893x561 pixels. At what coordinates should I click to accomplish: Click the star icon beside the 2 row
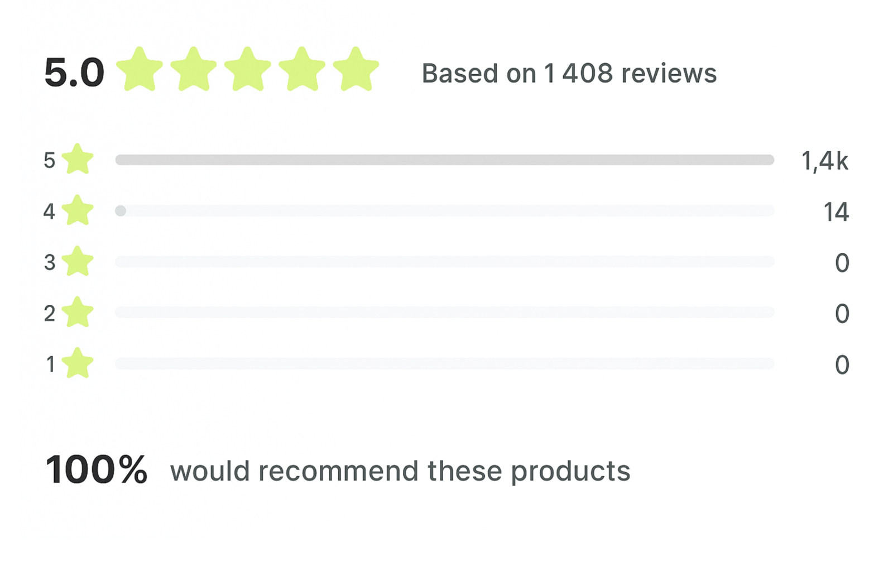coord(78,312)
